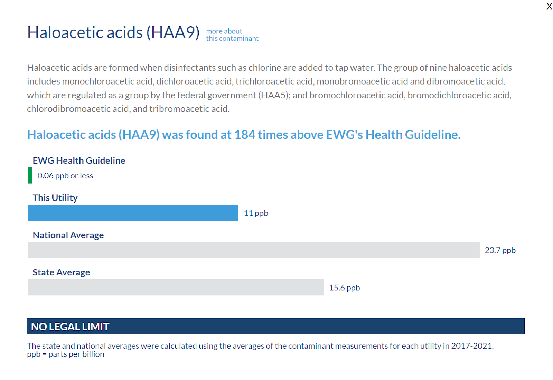
Task: Click the NO LEGAL LIMIT banner
Action: 275,326
